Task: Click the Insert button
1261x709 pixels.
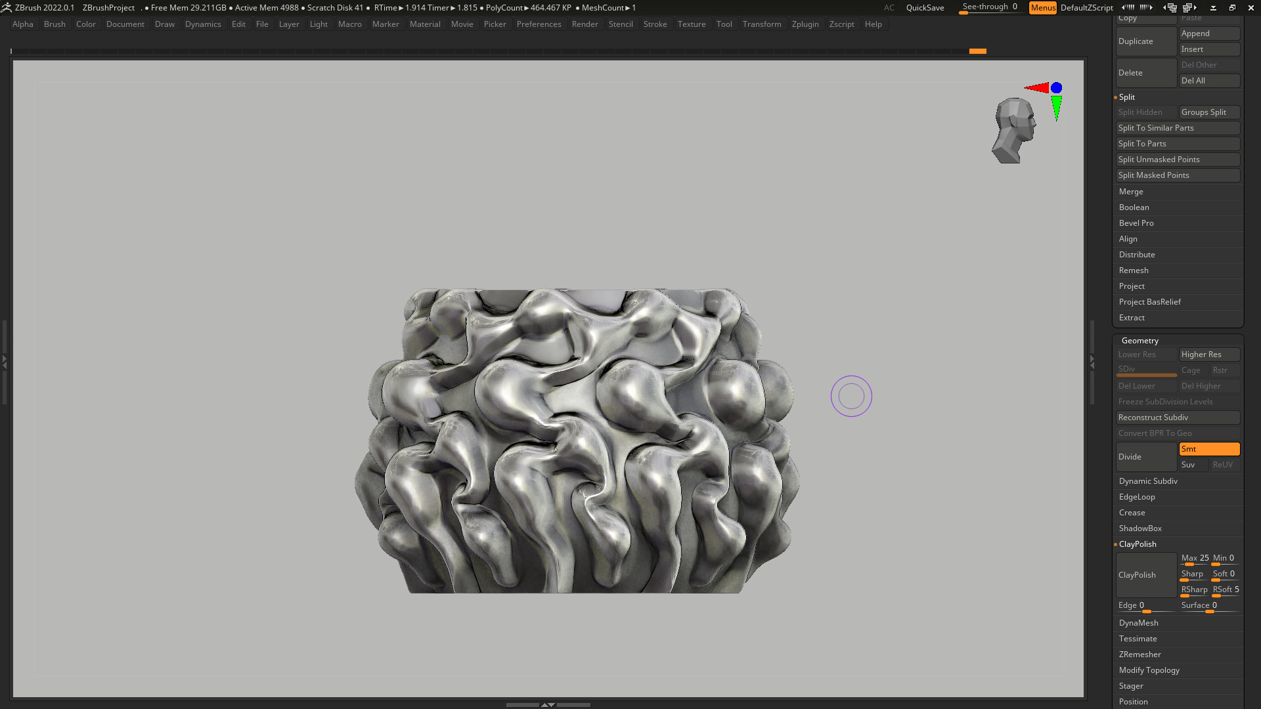Action: tap(1209, 49)
